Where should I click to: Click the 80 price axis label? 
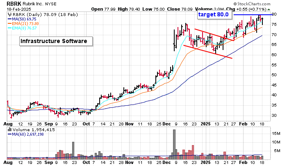pos(274,14)
